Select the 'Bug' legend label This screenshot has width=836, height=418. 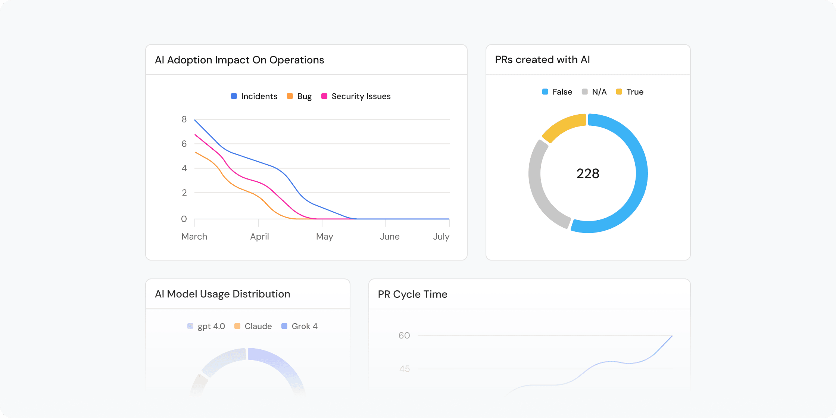tap(305, 97)
